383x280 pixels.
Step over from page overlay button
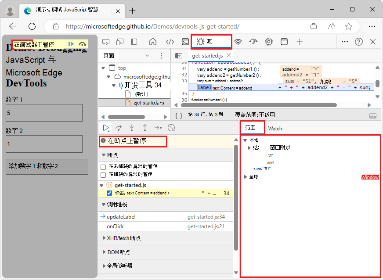click(83, 44)
